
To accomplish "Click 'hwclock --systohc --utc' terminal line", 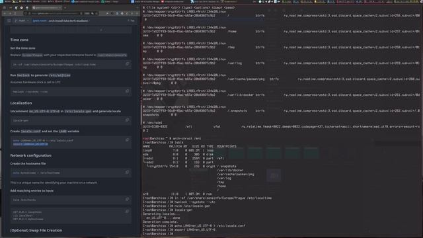I will coord(179,202).
